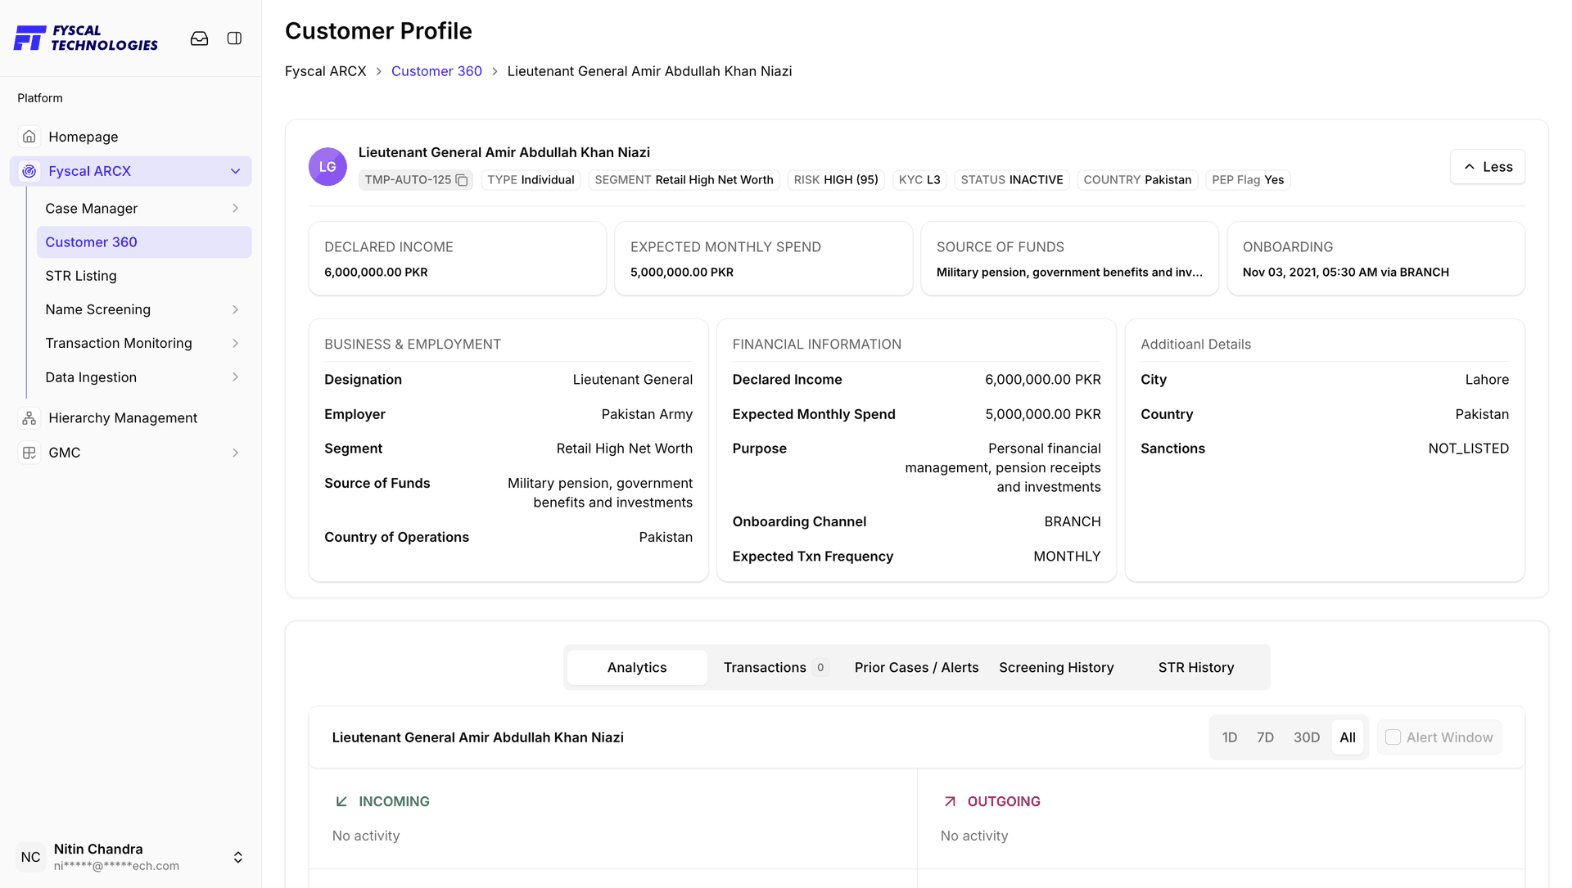Toggle the sidebar panel icon
The image size is (1572, 888).
pyautogui.click(x=234, y=38)
